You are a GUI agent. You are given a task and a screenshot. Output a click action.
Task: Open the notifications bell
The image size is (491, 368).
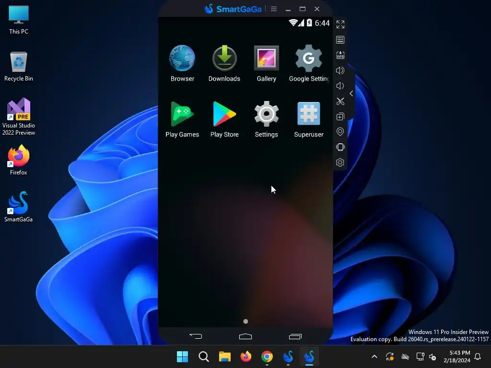tap(478, 356)
